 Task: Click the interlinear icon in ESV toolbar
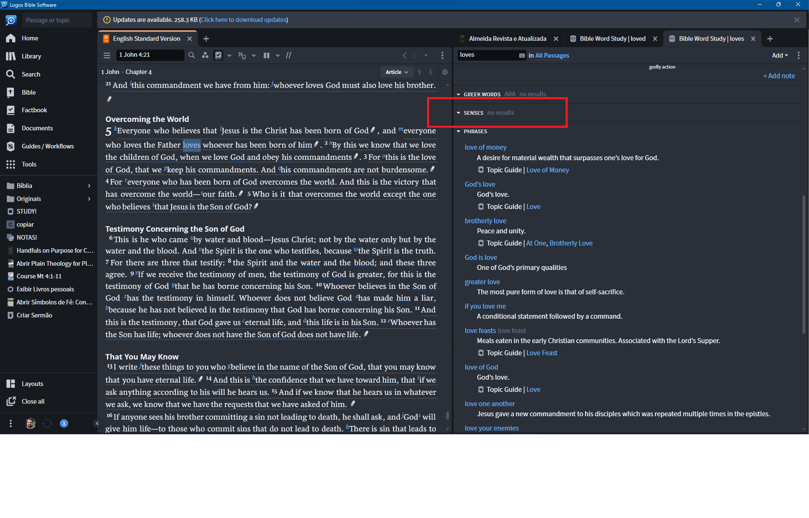pyautogui.click(x=242, y=55)
